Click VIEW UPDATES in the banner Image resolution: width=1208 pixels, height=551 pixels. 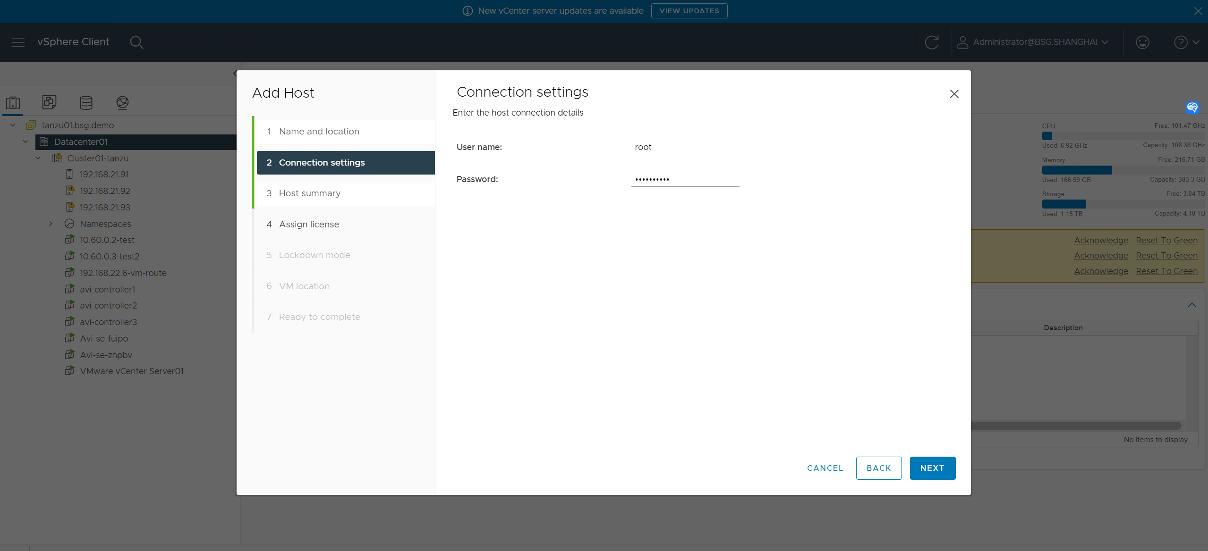pyautogui.click(x=689, y=11)
